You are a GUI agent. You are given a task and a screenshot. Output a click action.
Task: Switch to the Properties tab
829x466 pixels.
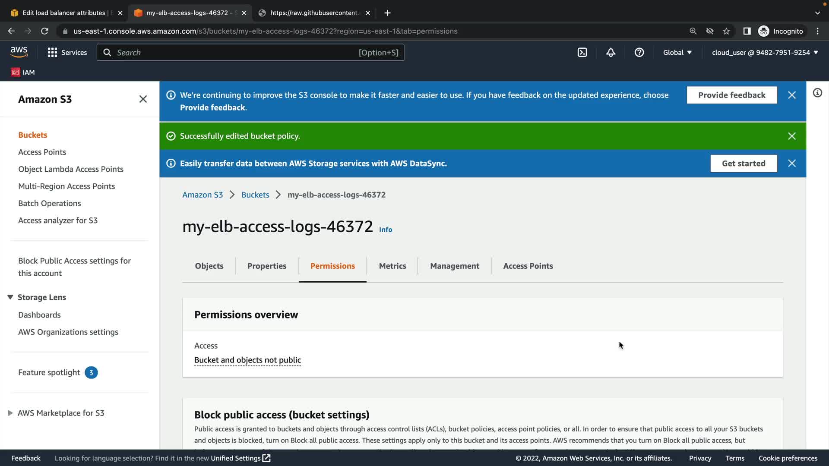[x=266, y=266]
